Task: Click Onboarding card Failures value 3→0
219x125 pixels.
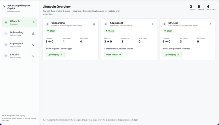Action: [x=49, y=41]
